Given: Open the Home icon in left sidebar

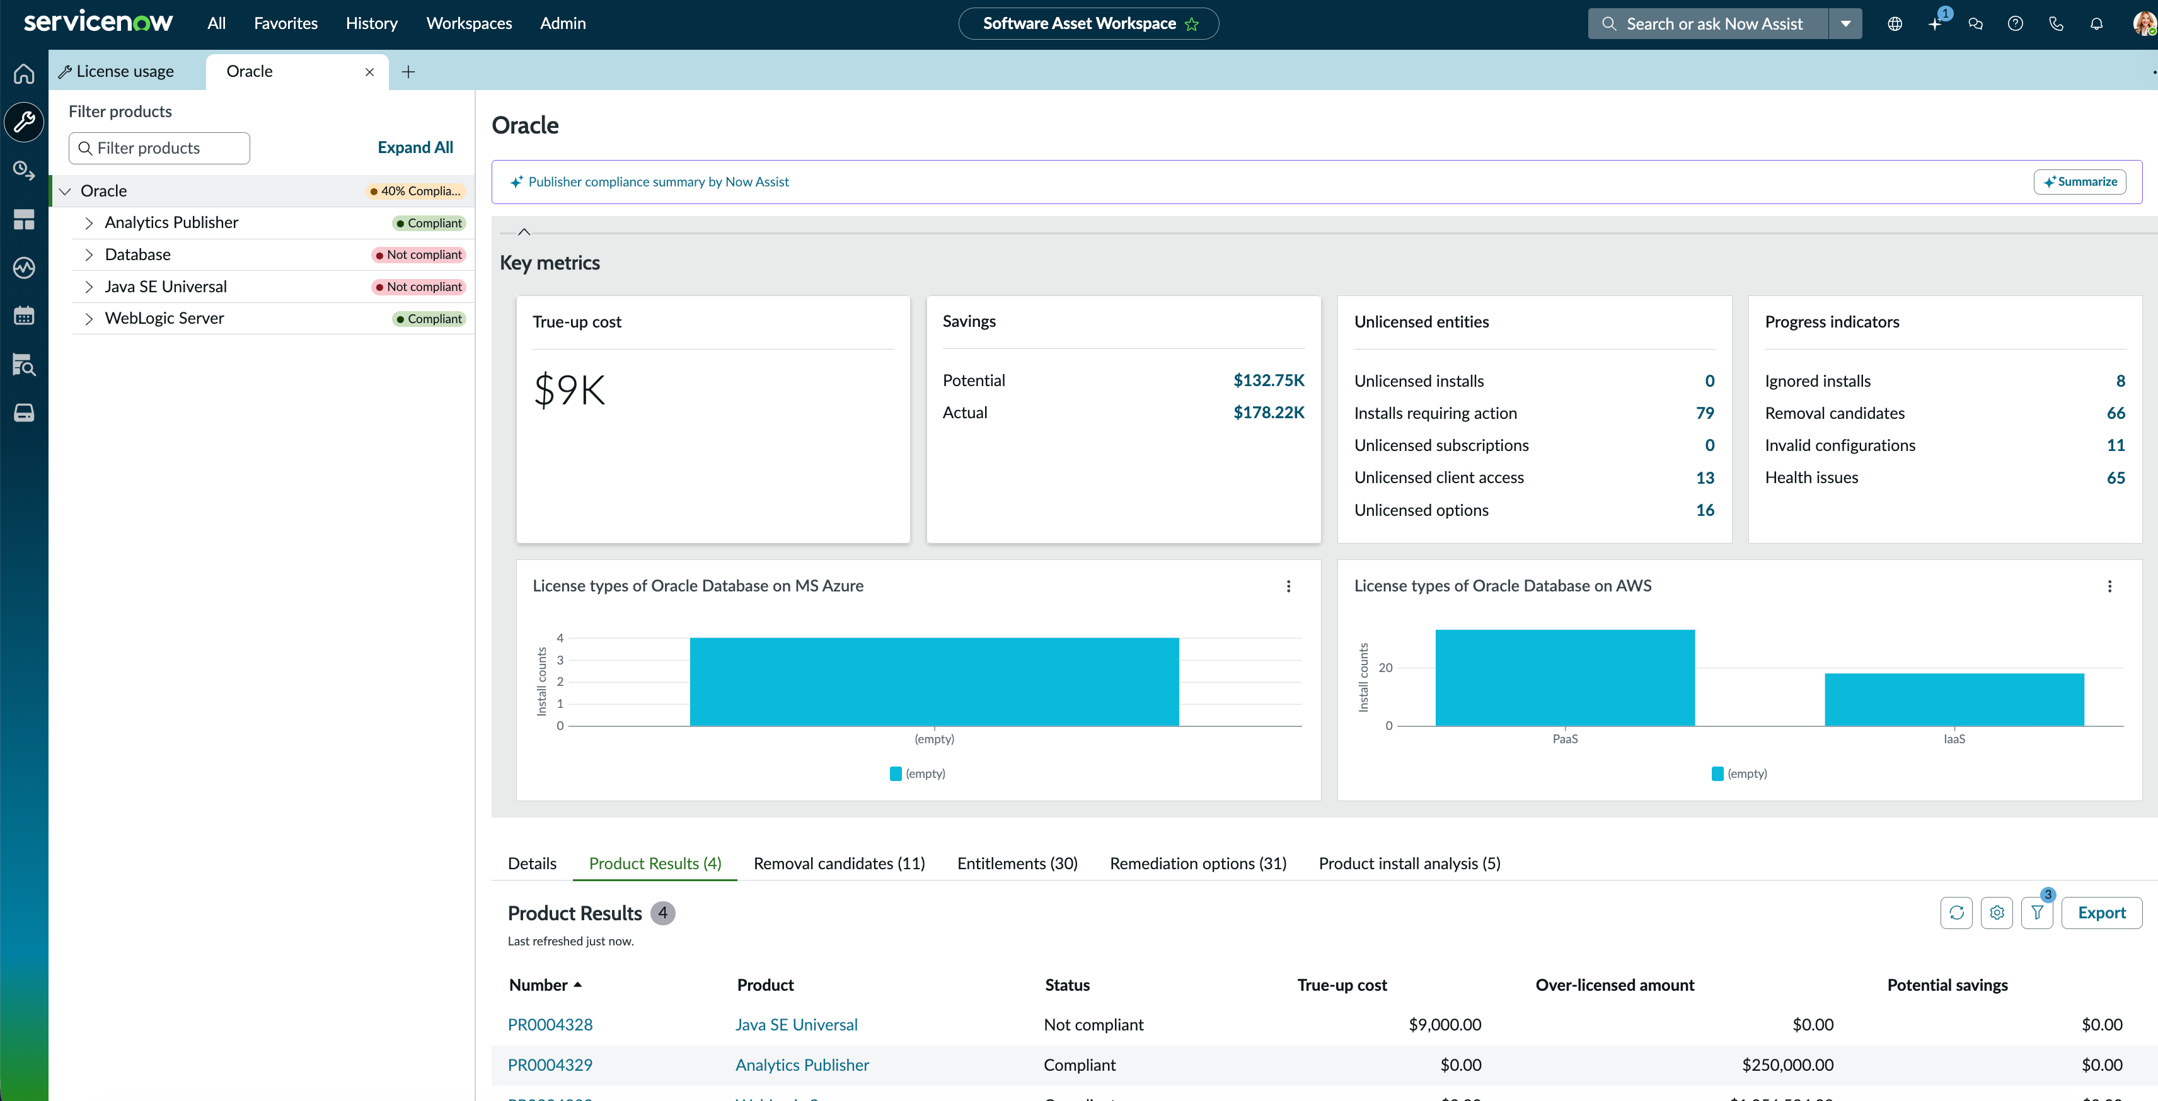Looking at the screenshot, I should [25, 74].
